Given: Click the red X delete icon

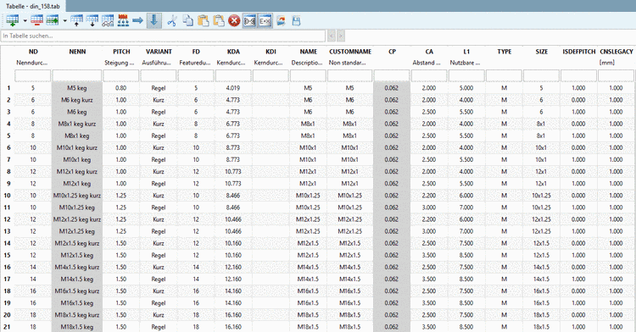Looking at the screenshot, I should coord(234,20).
